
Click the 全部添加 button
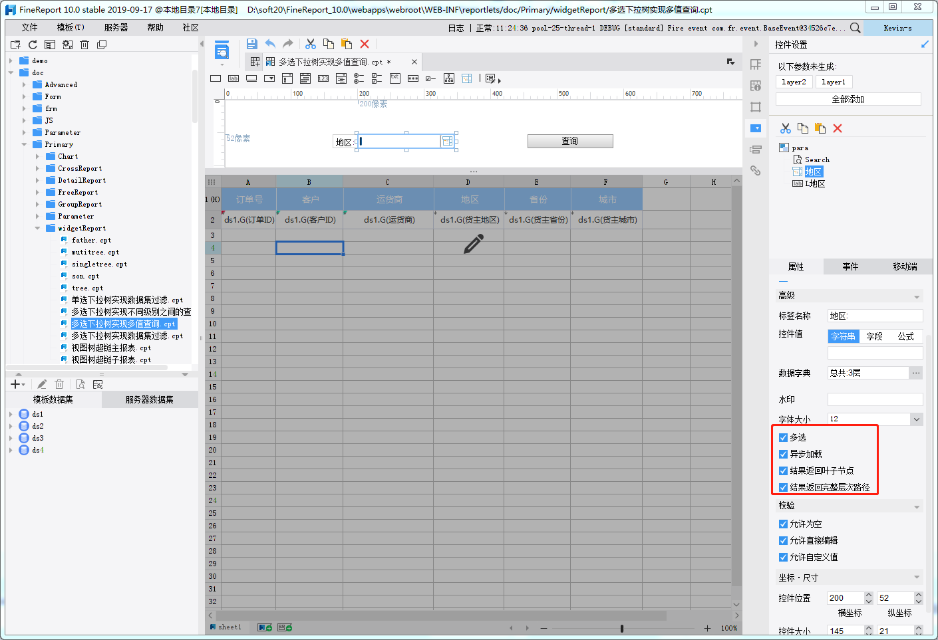pyautogui.click(x=848, y=99)
